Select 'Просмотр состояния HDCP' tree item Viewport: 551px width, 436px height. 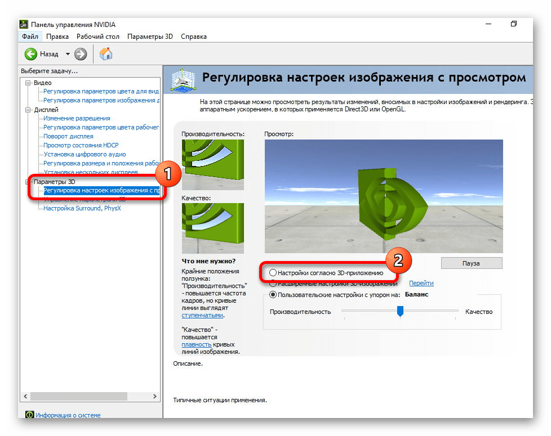point(81,145)
